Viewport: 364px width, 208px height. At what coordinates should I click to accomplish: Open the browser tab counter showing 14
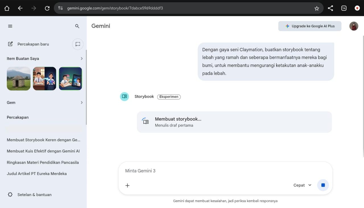coord(344,8)
